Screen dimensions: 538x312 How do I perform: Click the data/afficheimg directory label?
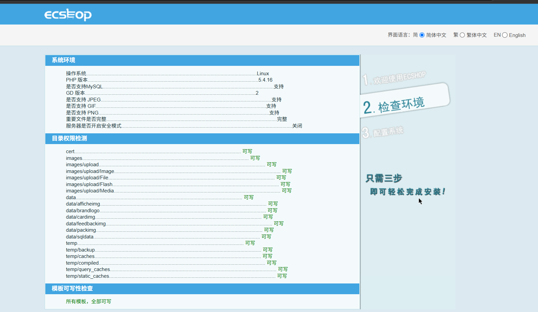tap(83, 204)
